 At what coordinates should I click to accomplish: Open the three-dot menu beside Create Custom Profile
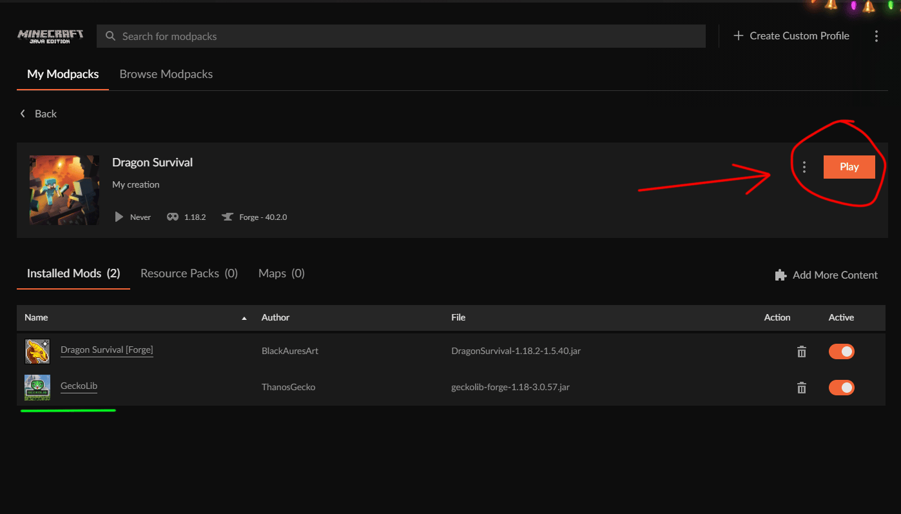point(876,36)
